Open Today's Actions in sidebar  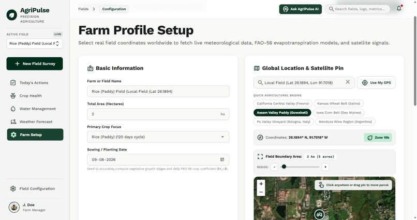pyautogui.click(x=35, y=82)
